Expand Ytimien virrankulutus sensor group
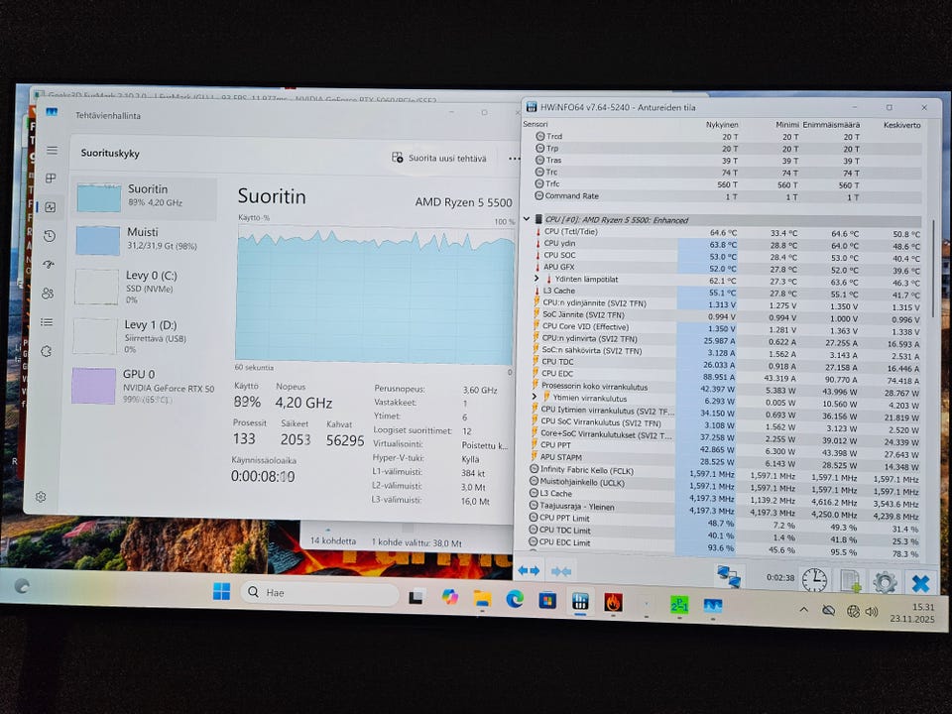 [x=535, y=397]
